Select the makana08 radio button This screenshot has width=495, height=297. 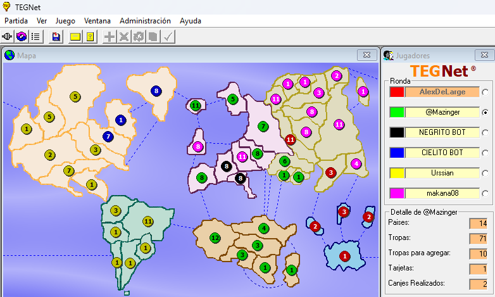(x=486, y=193)
